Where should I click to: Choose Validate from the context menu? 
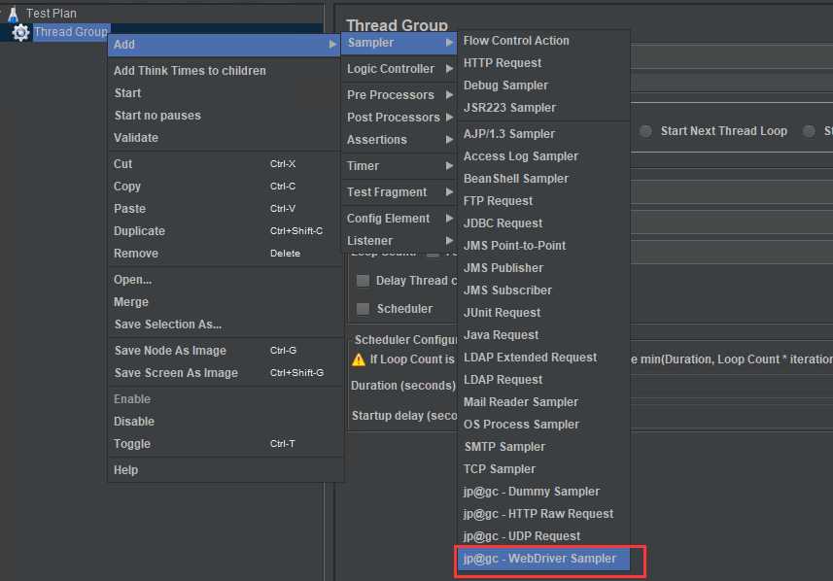coord(225,138)
